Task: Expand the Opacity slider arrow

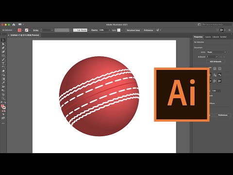Action: (x=110, y=30)
